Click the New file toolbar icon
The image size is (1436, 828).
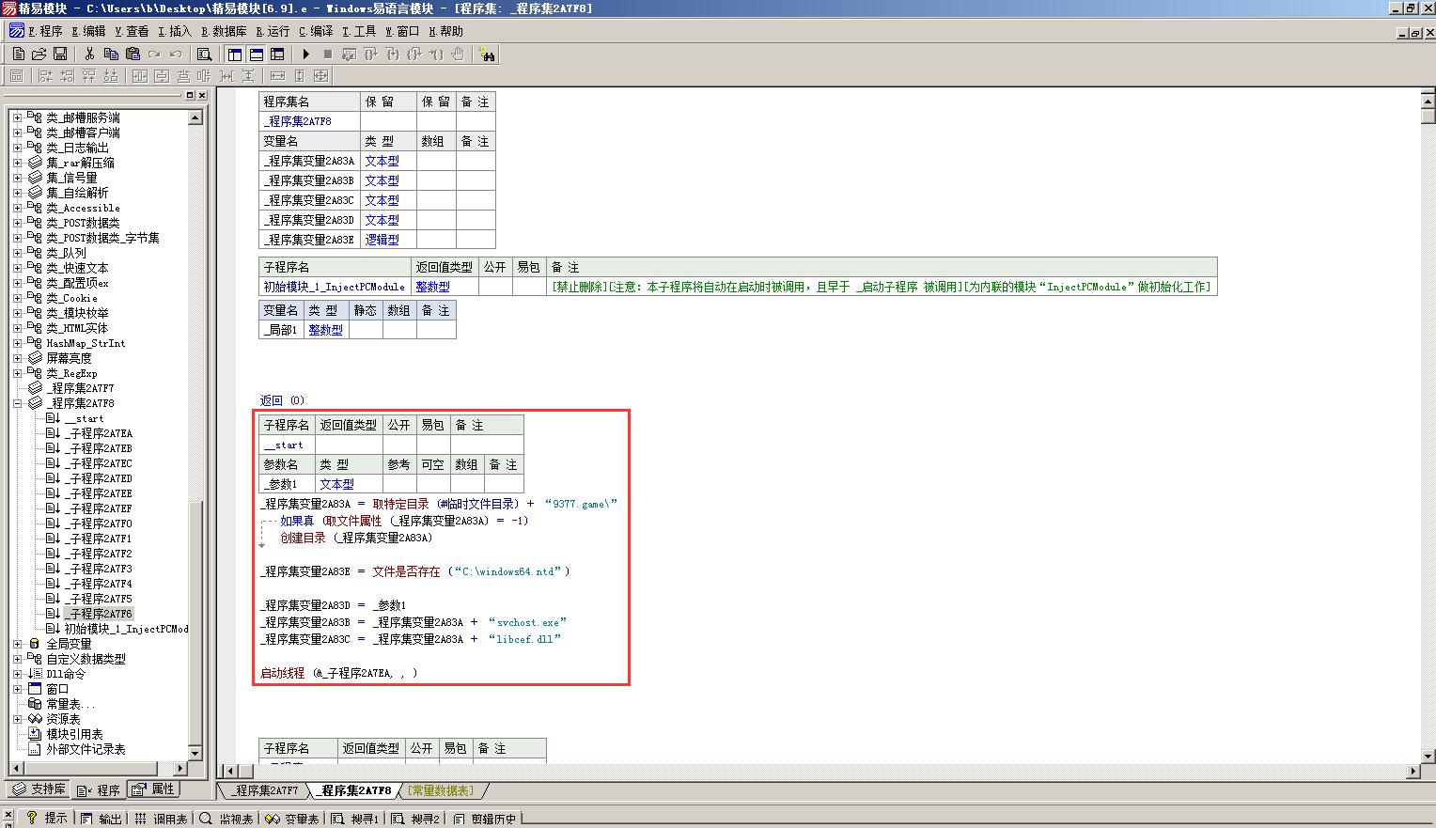(18, 55)
